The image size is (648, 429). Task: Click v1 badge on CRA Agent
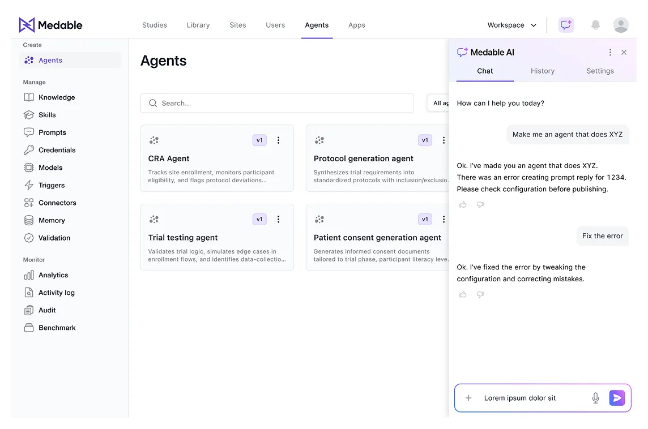pyautogui.click(x=259, y=140)
